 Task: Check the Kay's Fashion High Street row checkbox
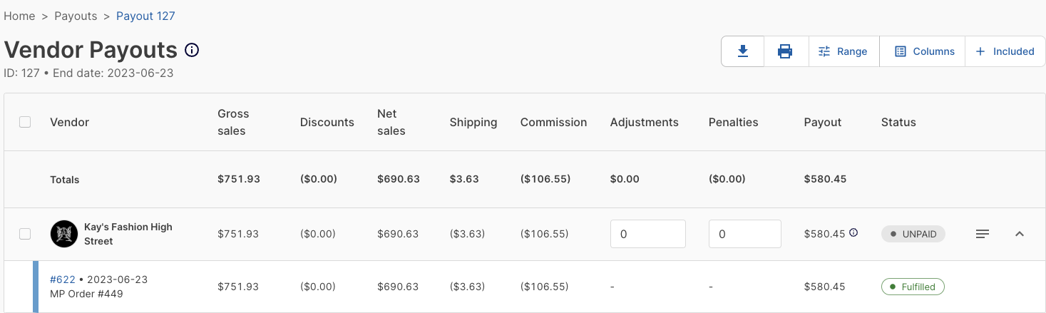click(25, 234)
